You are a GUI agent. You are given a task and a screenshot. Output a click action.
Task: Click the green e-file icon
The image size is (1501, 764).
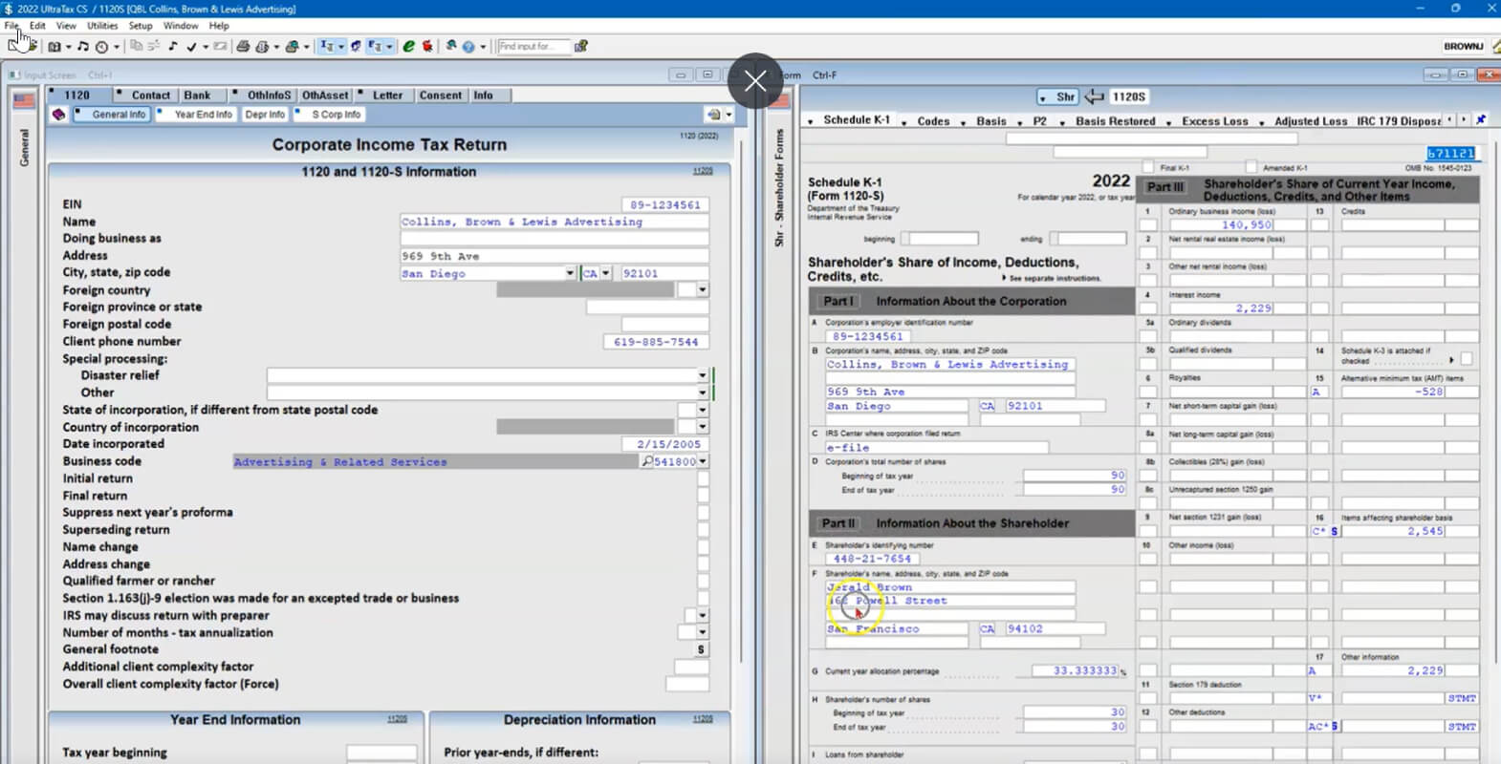(x=409, y=46)
